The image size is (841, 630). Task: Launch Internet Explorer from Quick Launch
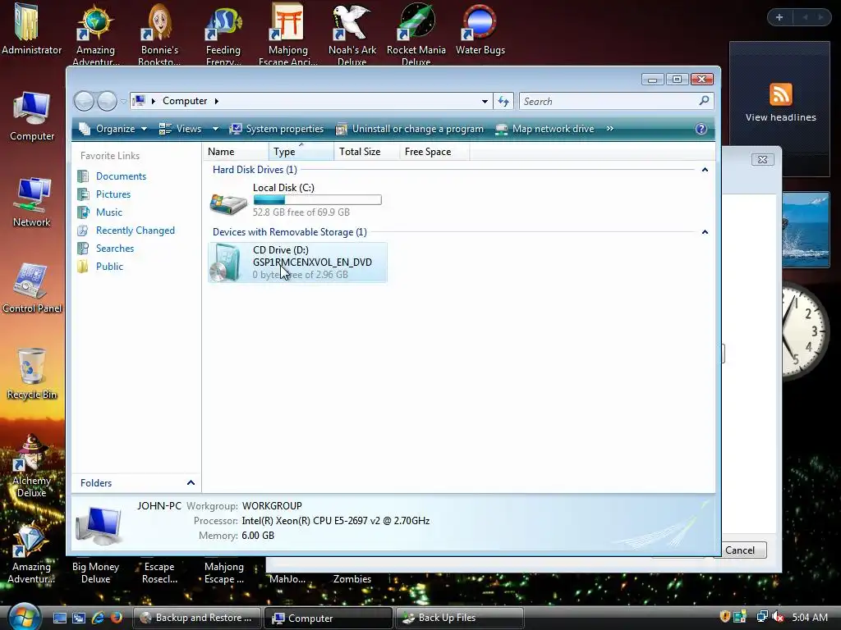[98, 618]
